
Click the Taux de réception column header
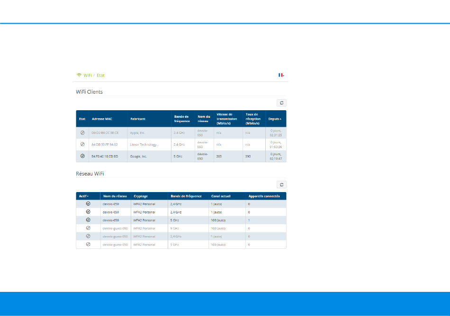[x=253, y=119]
